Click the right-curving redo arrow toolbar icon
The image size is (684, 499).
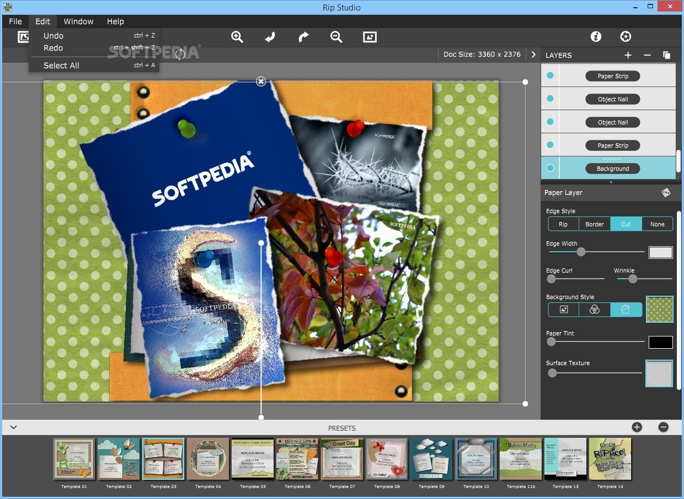click(x=303, y=37)
